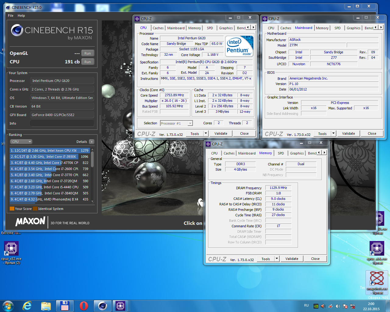The height and width of the screenshot is (312, 390).
Task: Open the RU language indicator
Action: [x=306, y=306]
